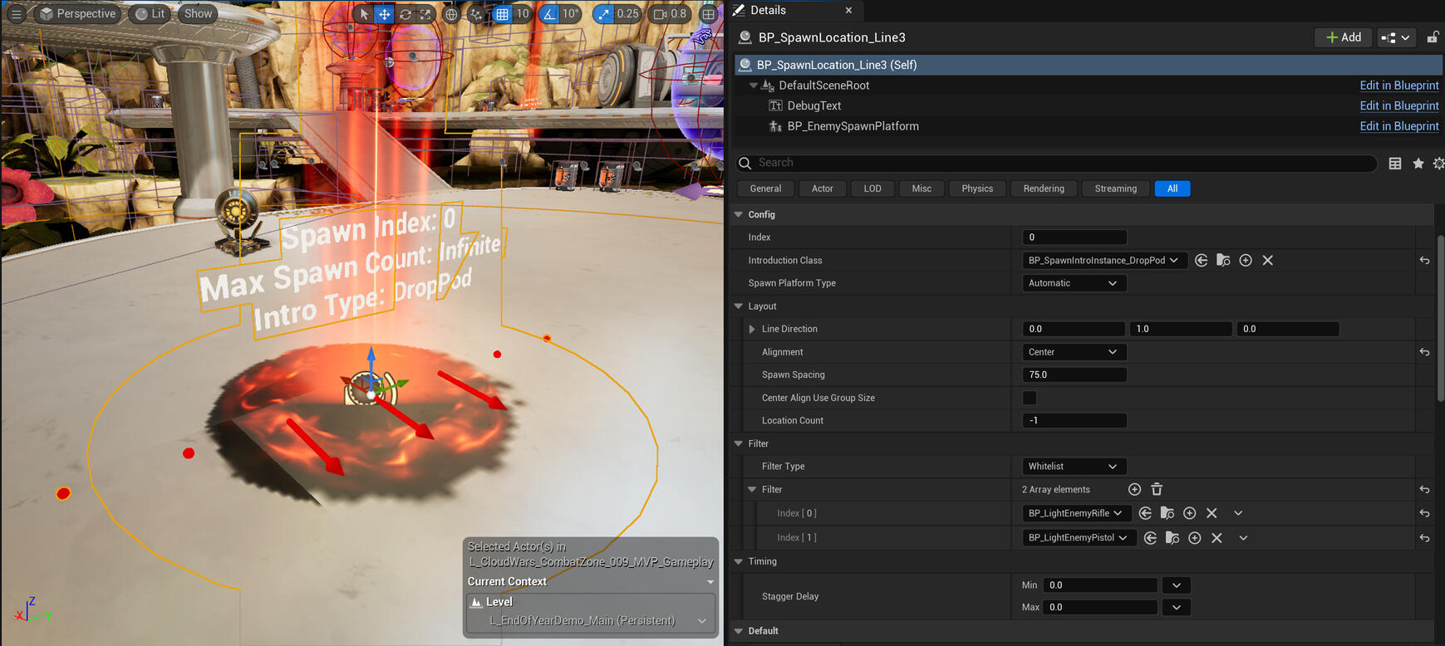The height and width of the screenshot is (646, 1445).
Task: Open the Spawn Platform Type dropdown
Action: point(1073,283)
